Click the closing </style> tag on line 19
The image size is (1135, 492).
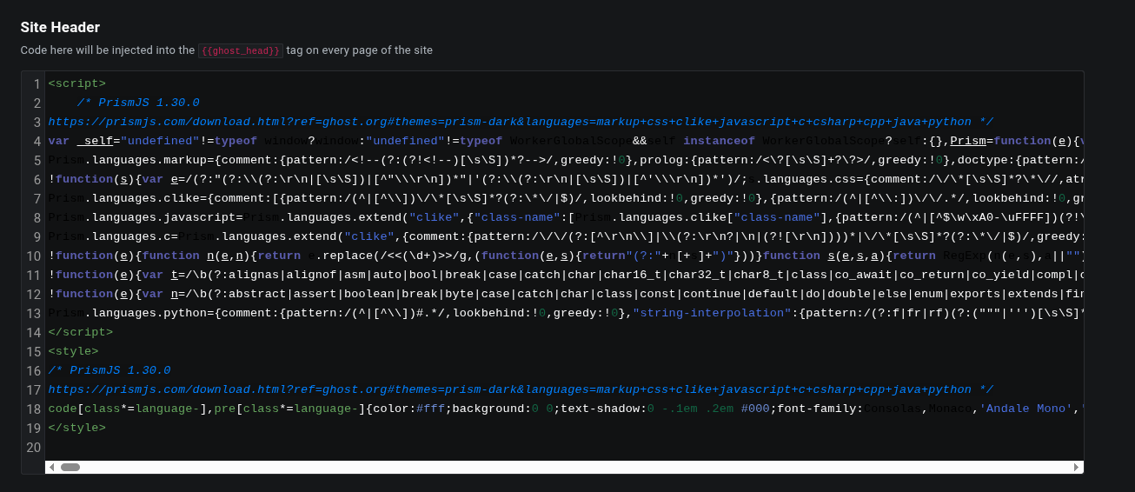[77, 428]
